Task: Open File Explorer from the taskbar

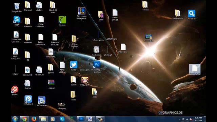Action: pyautogui.click(x=43, y=119)
